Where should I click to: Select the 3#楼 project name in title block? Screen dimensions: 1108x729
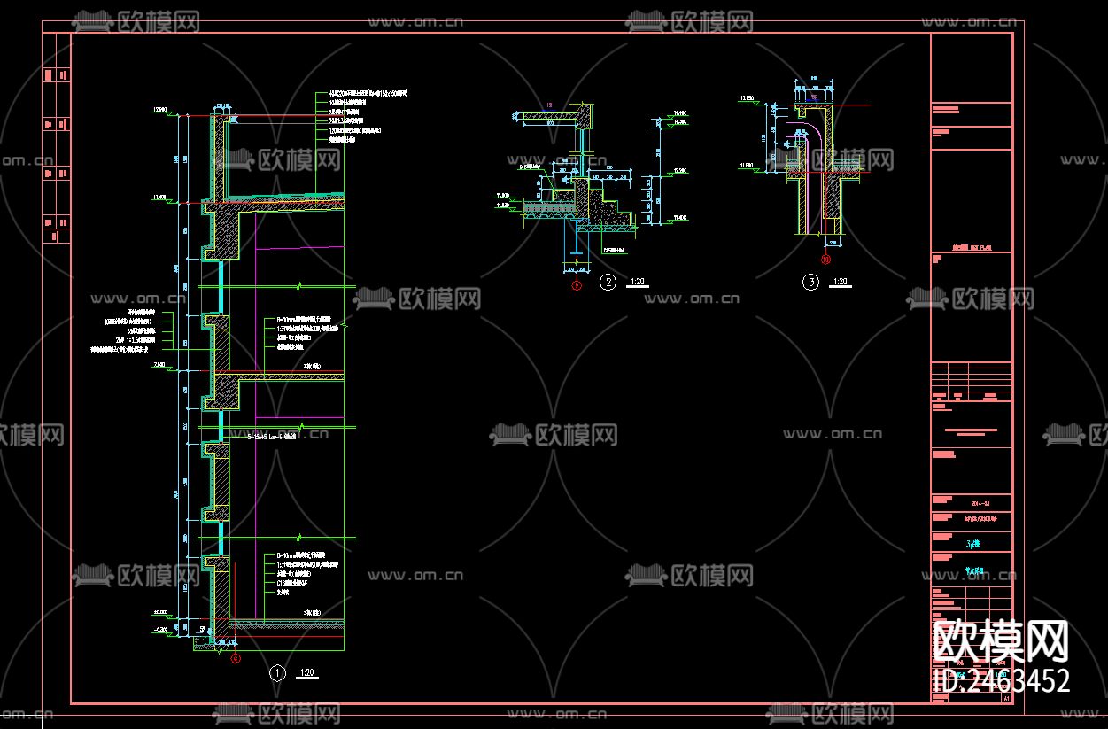[973, 543]
